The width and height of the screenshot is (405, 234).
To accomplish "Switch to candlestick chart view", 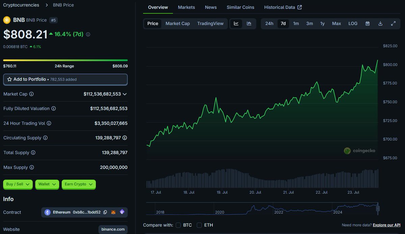I will [249, 24].
